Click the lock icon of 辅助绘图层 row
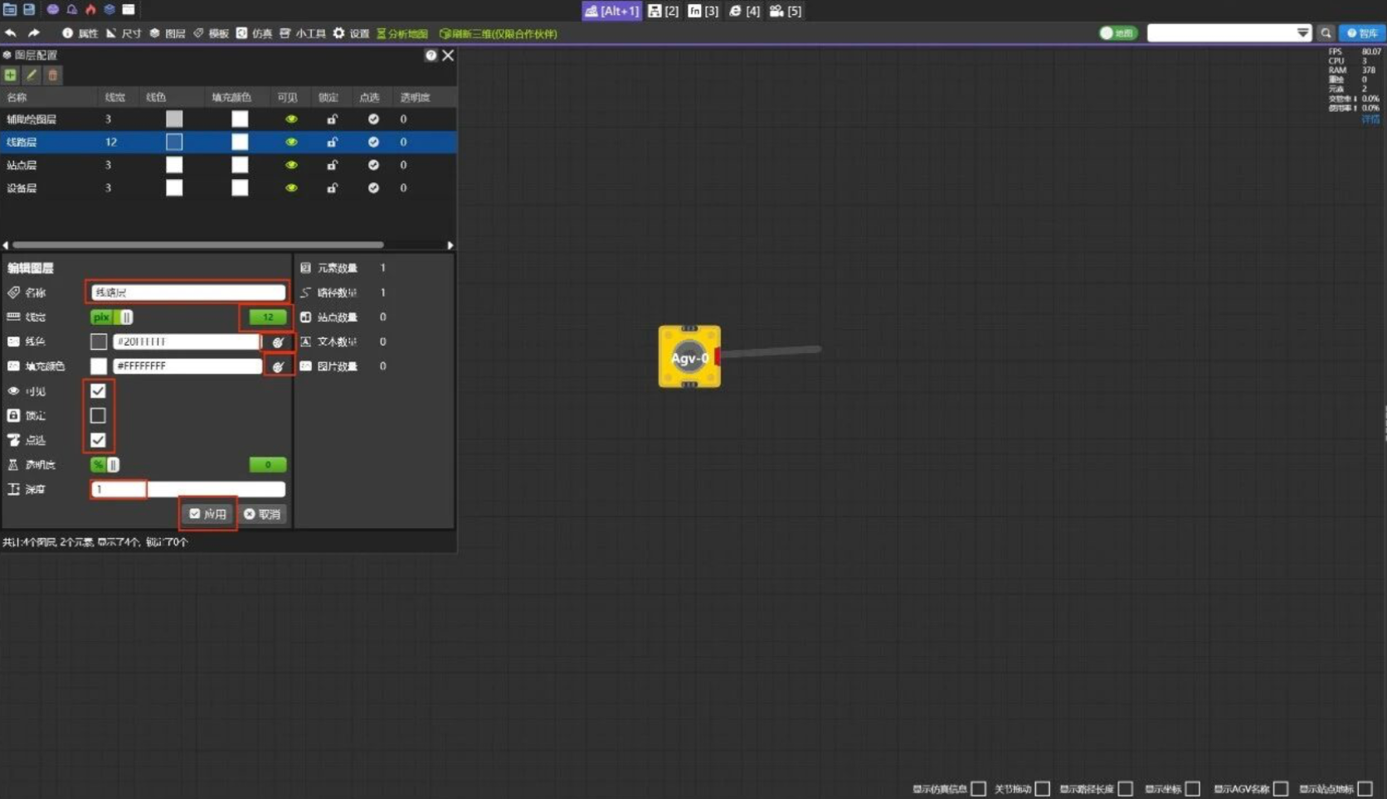 point(332,119)
